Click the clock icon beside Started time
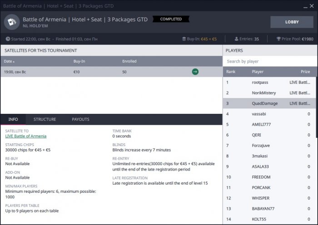 tap(8, 39)
